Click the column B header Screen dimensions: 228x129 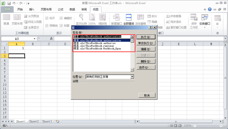coord(33,44)
